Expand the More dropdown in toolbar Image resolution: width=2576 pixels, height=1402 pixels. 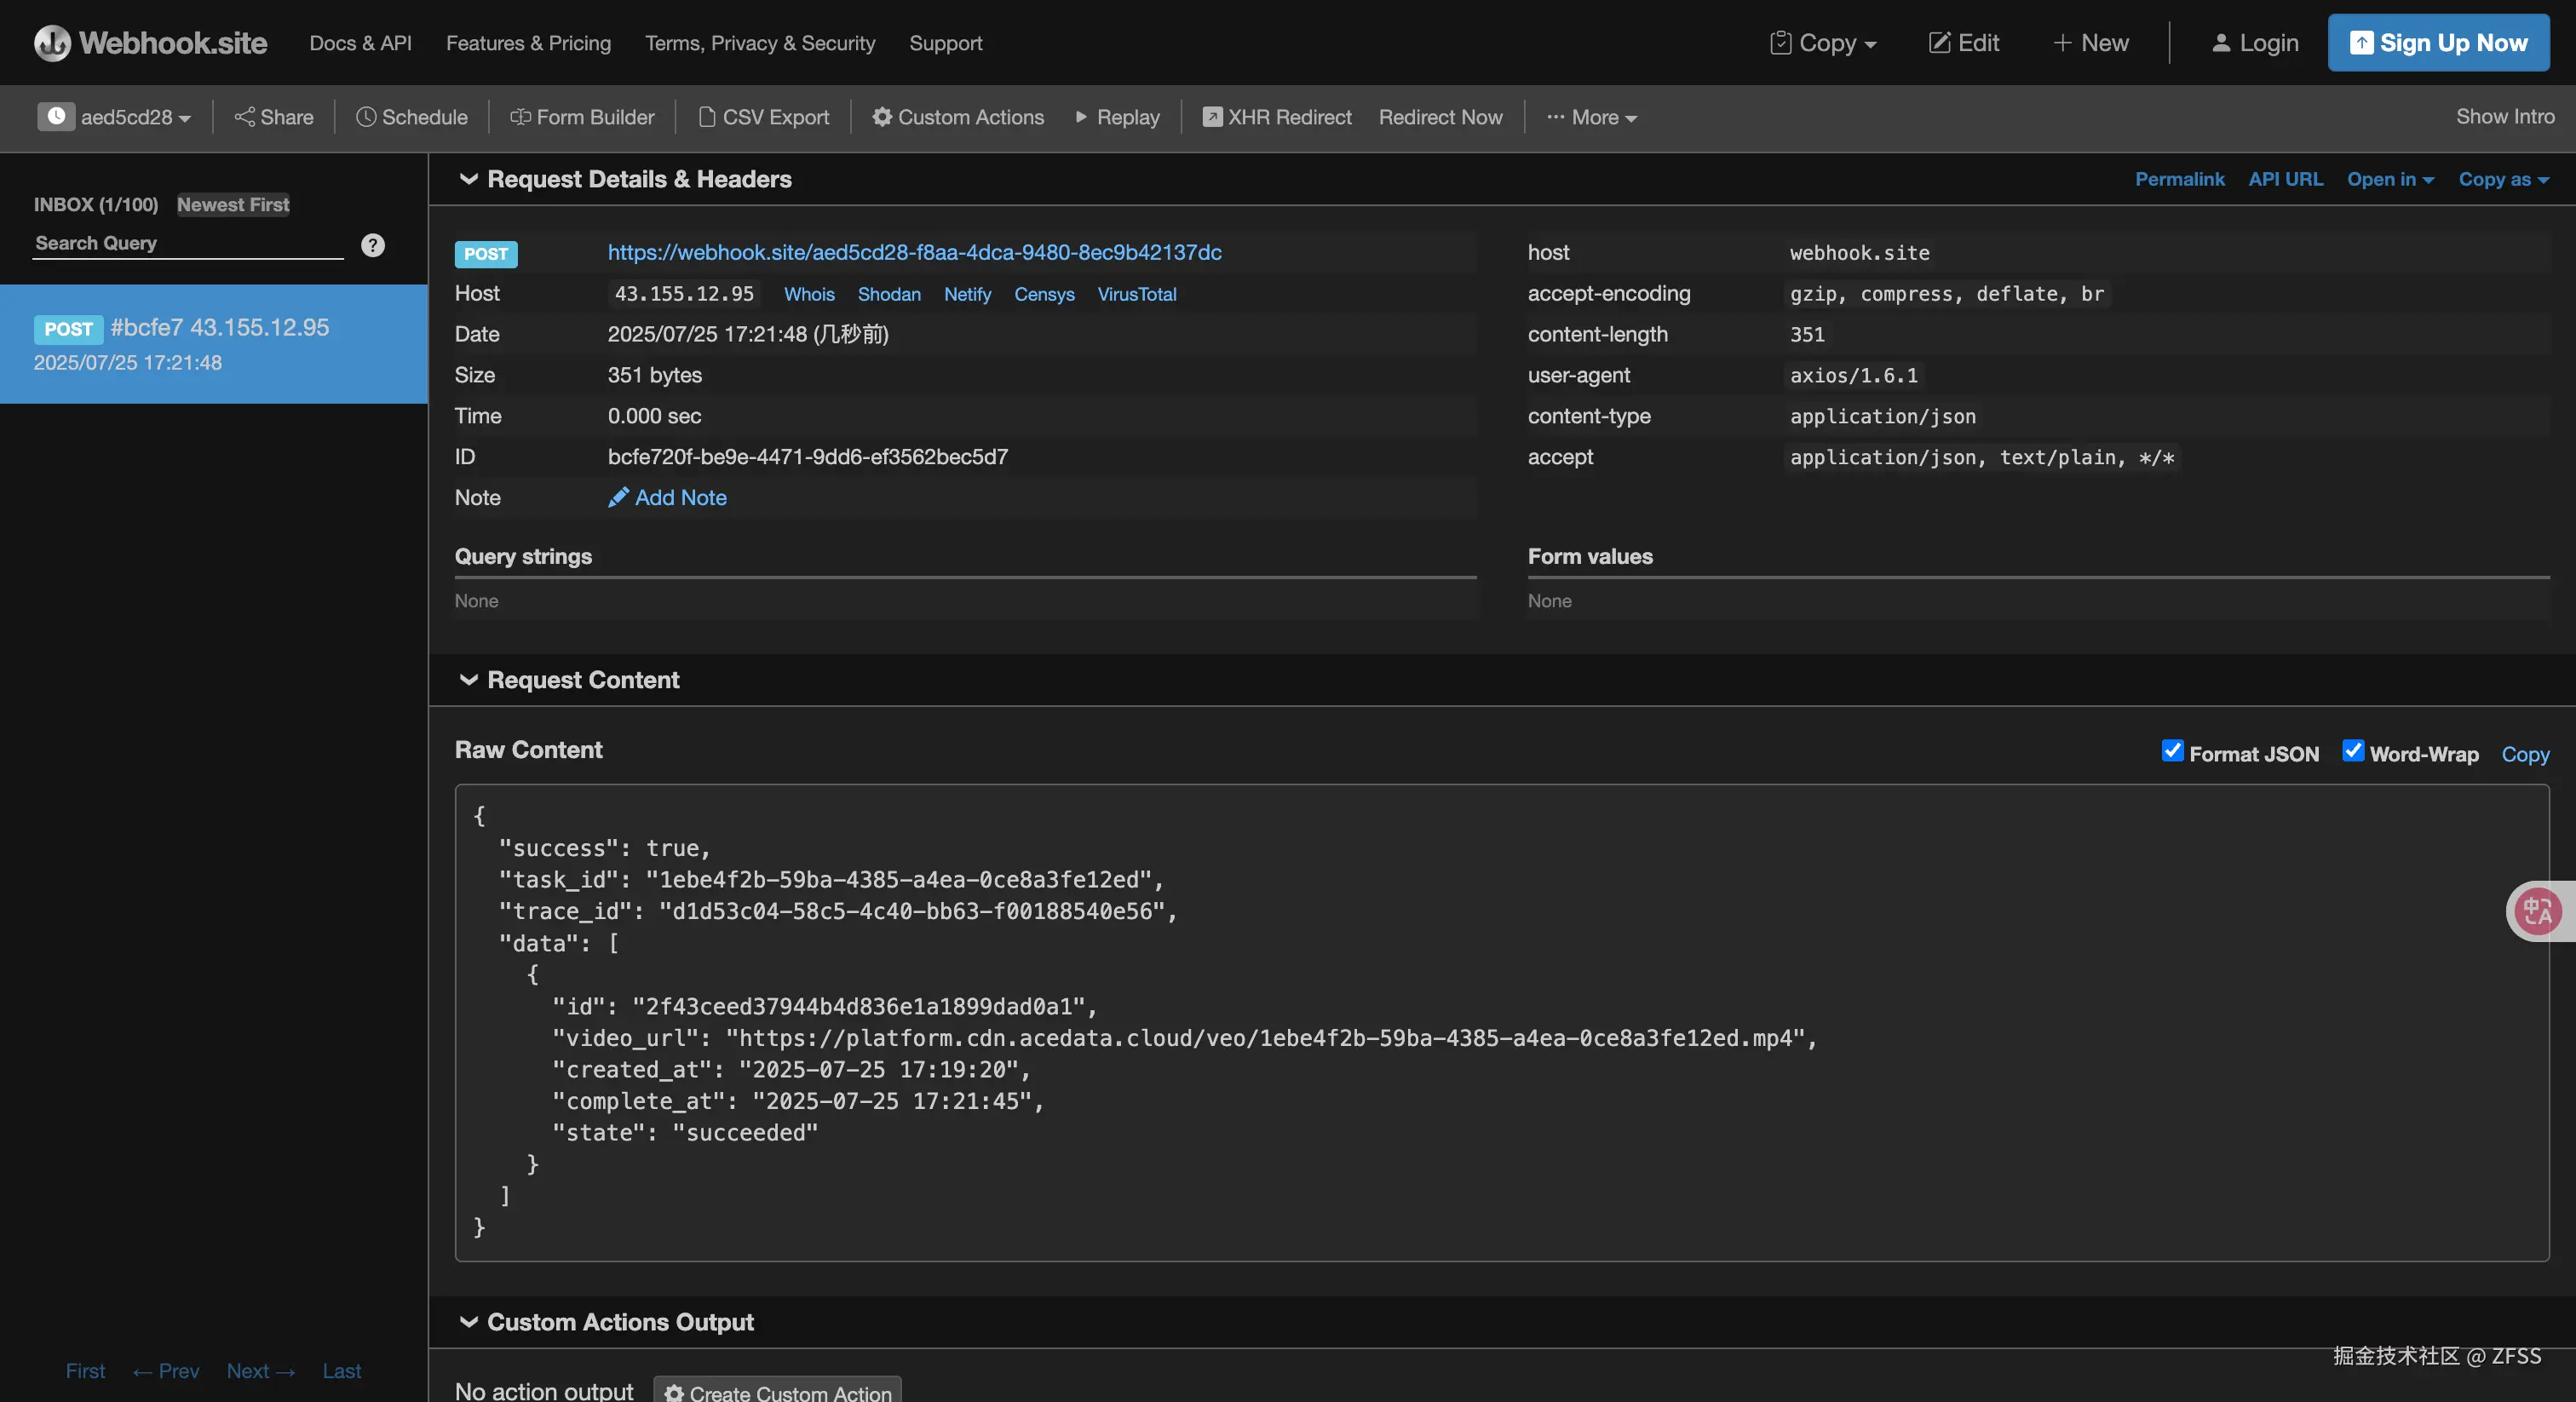[1591, 117]
